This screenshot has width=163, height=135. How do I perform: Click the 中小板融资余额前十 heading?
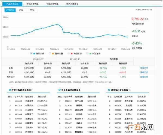[x=71, y=90]
